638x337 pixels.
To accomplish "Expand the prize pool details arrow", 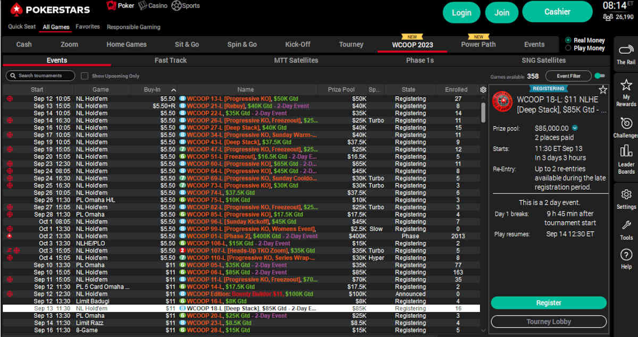I will pyautogui.click(x=575, y=128).
